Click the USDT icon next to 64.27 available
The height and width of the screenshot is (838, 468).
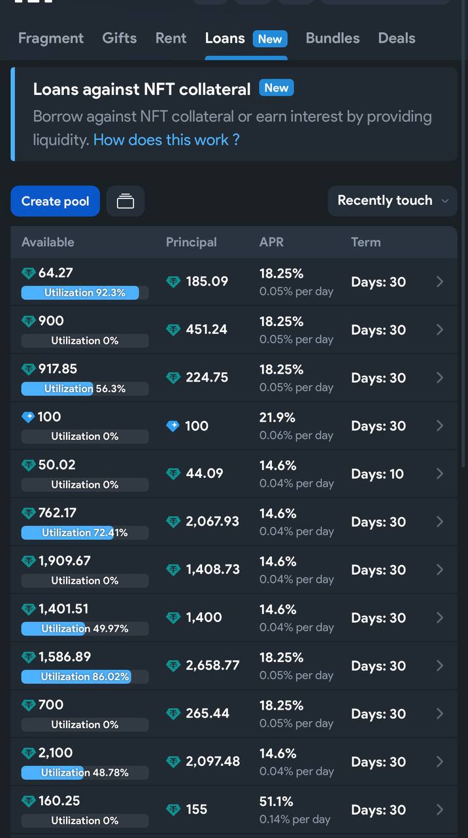click(28, 273)
